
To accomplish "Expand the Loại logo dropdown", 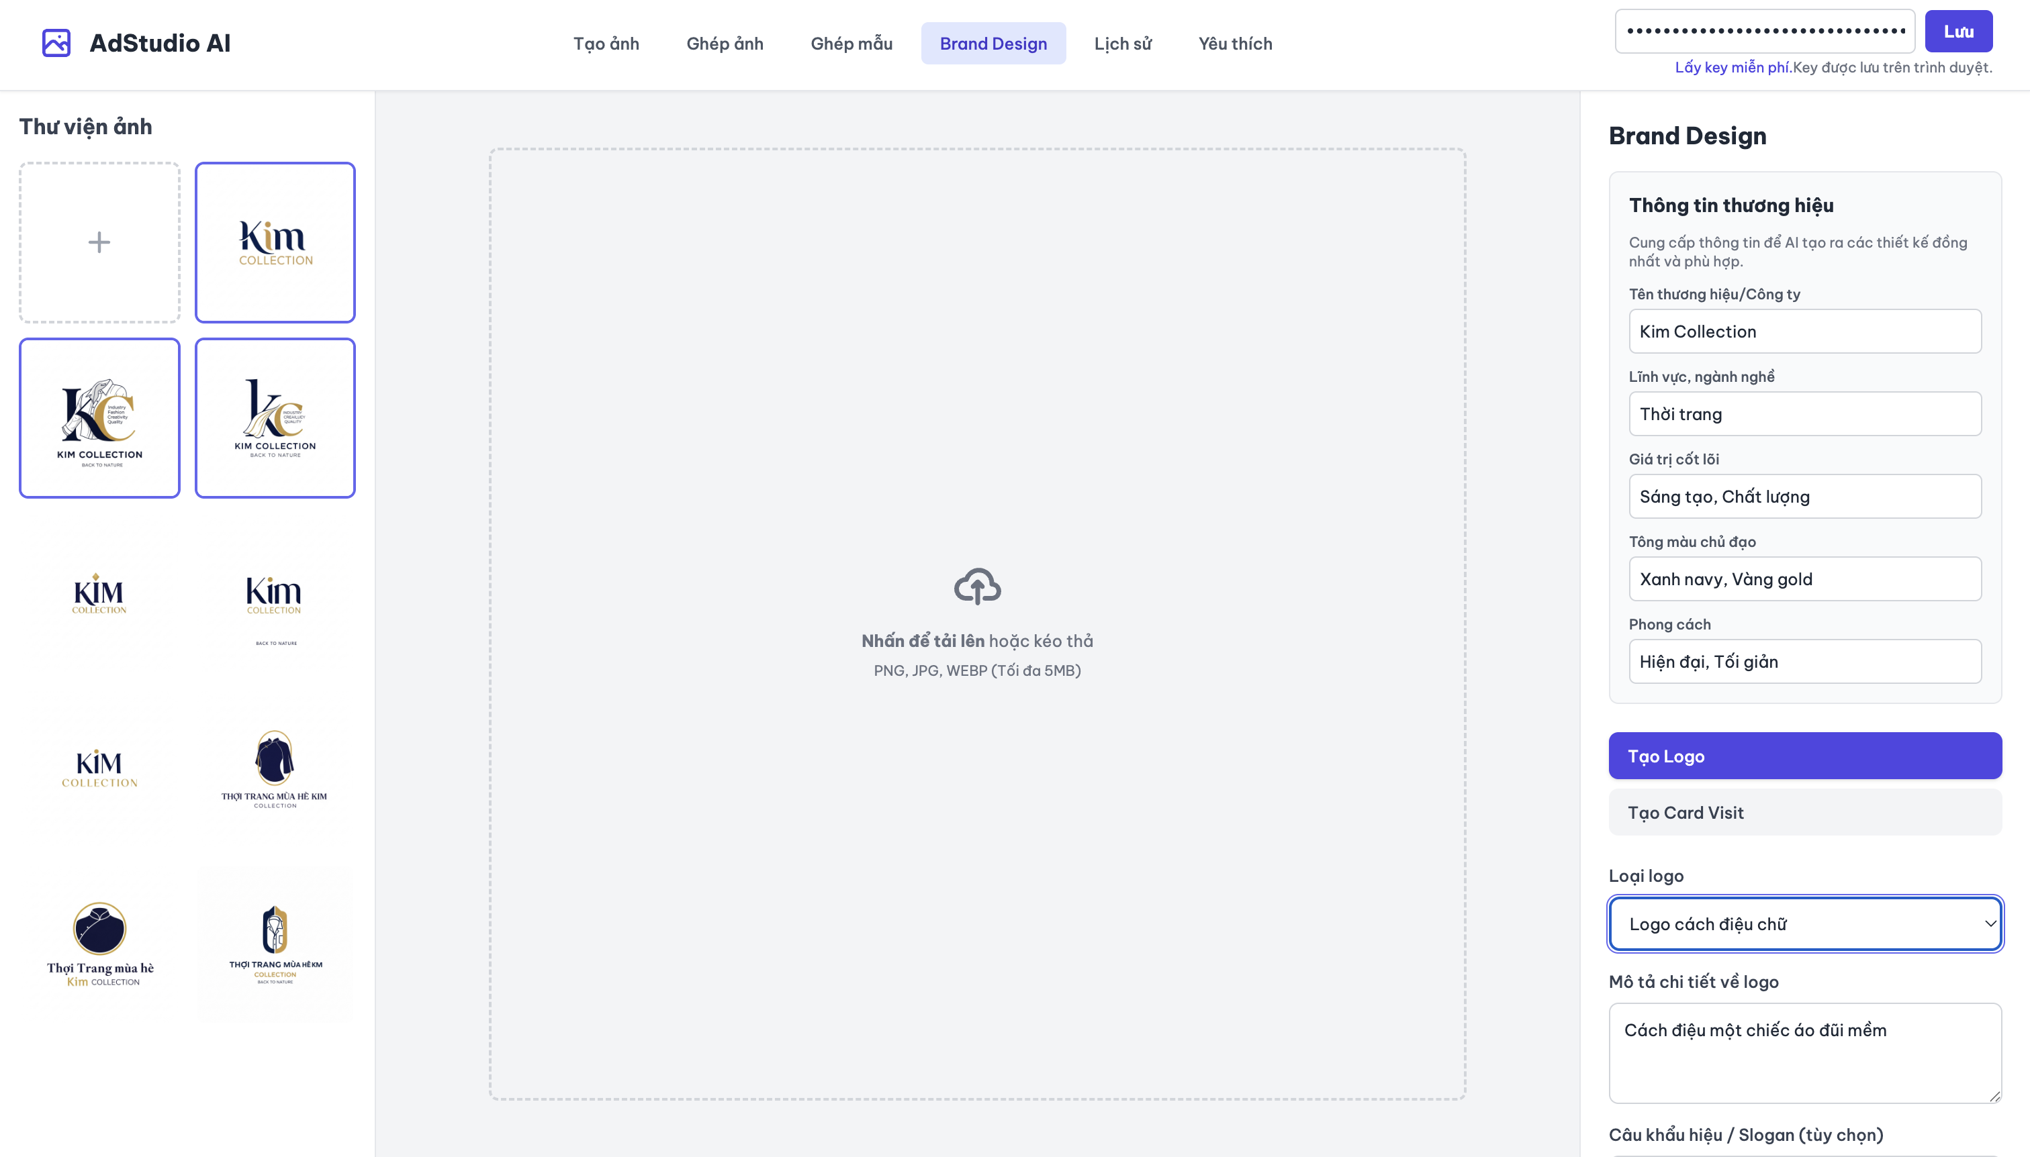I will tap(1805, 923).
